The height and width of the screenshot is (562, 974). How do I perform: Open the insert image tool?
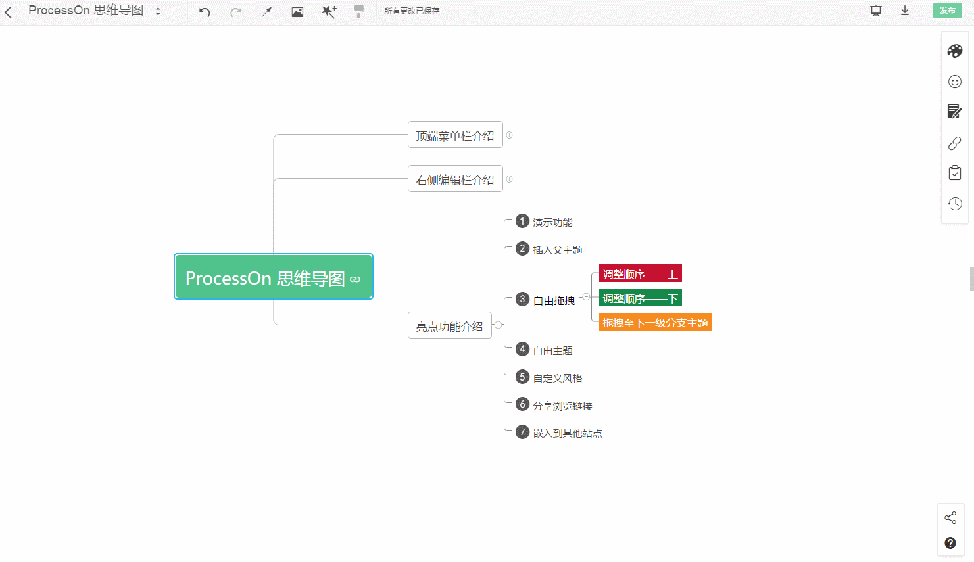tap(297, 11)
